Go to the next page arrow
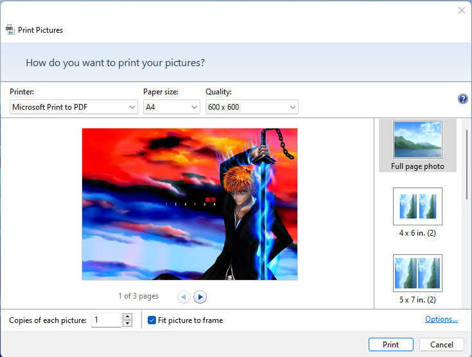This screenshot has width=472, height=357. tap(200, 297)
